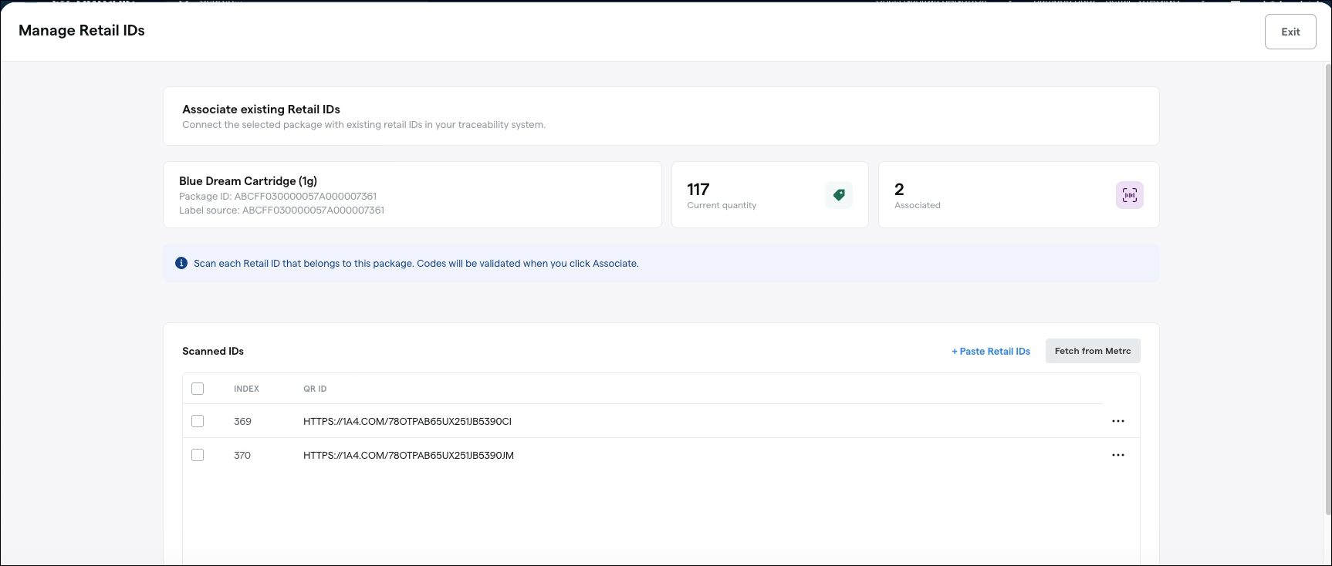Click the Exit button
The width and height of the screenshot is (1332, 566).
[x=1290, y=32]
